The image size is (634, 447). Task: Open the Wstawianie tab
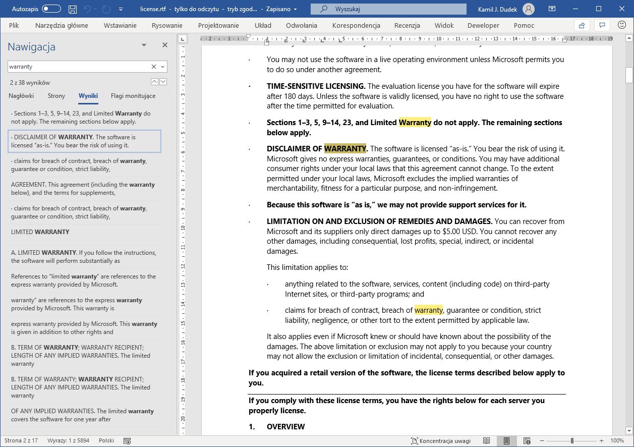120,25
